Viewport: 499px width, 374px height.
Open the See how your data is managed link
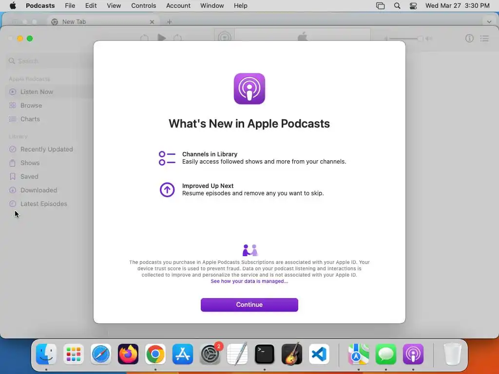(x=249, y=281)
